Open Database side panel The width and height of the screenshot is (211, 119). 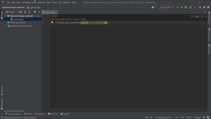point(209,49)
